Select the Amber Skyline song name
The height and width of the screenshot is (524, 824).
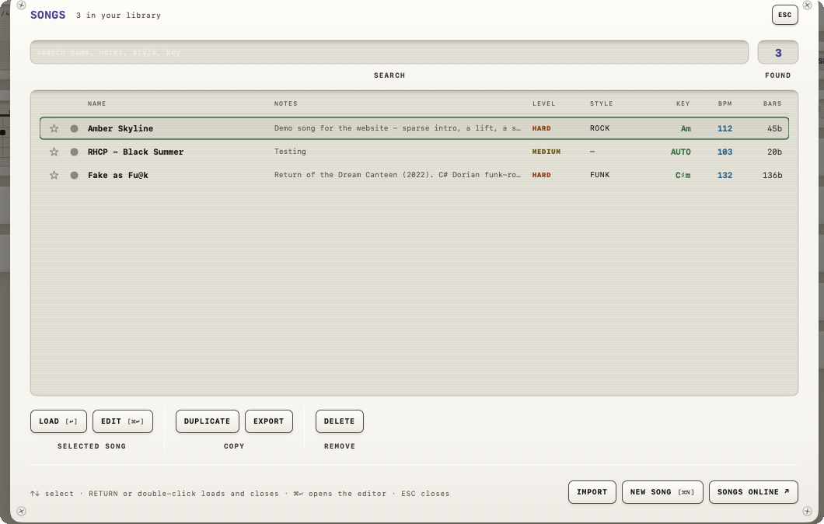(x=120, y=128)
